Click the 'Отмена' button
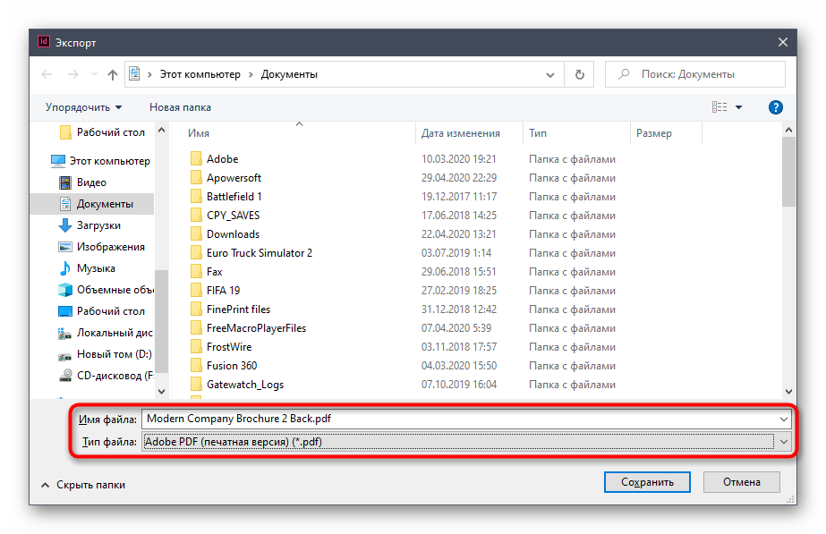Screen dimensions: 826x534 [741, 482]
